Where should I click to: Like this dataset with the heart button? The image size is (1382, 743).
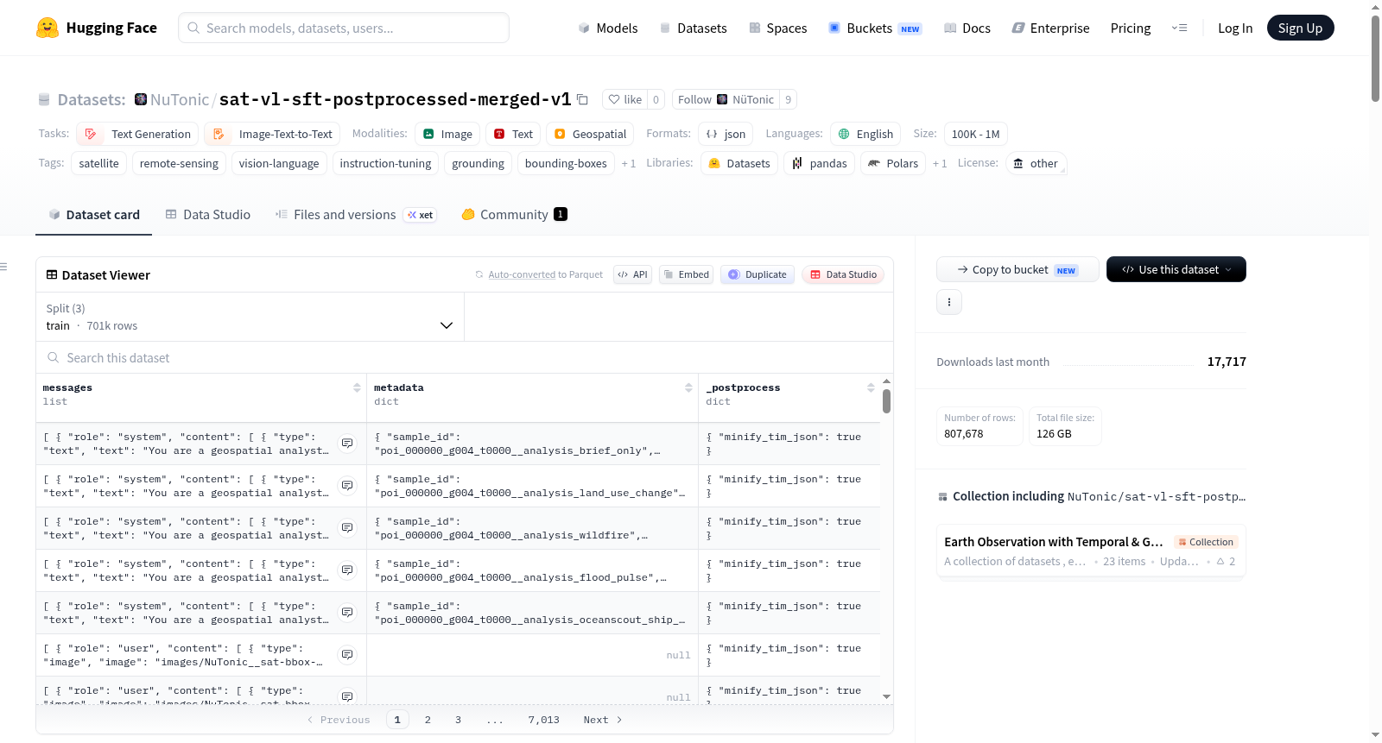(625, 99)
